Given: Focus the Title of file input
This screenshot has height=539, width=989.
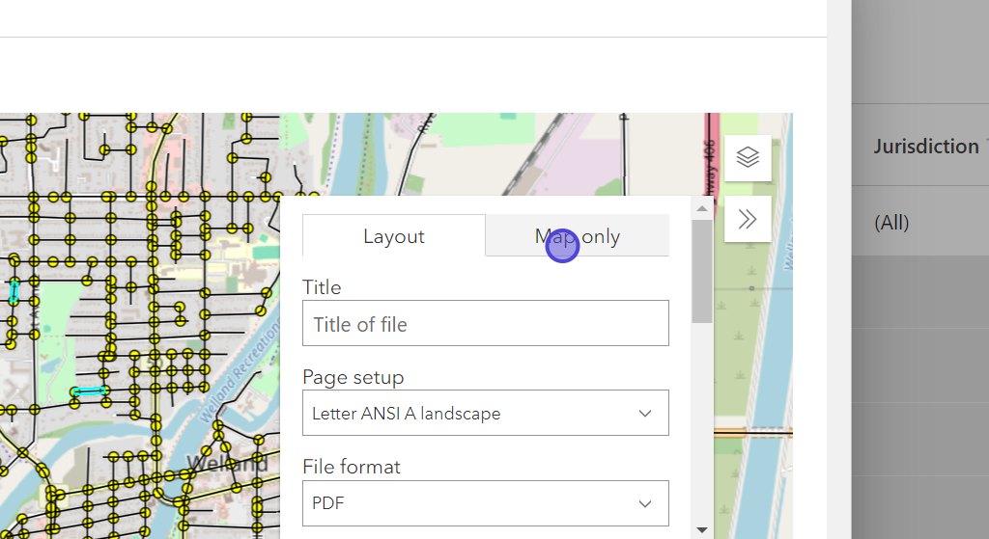Looking at the screenshot, I should click(485, 324).
